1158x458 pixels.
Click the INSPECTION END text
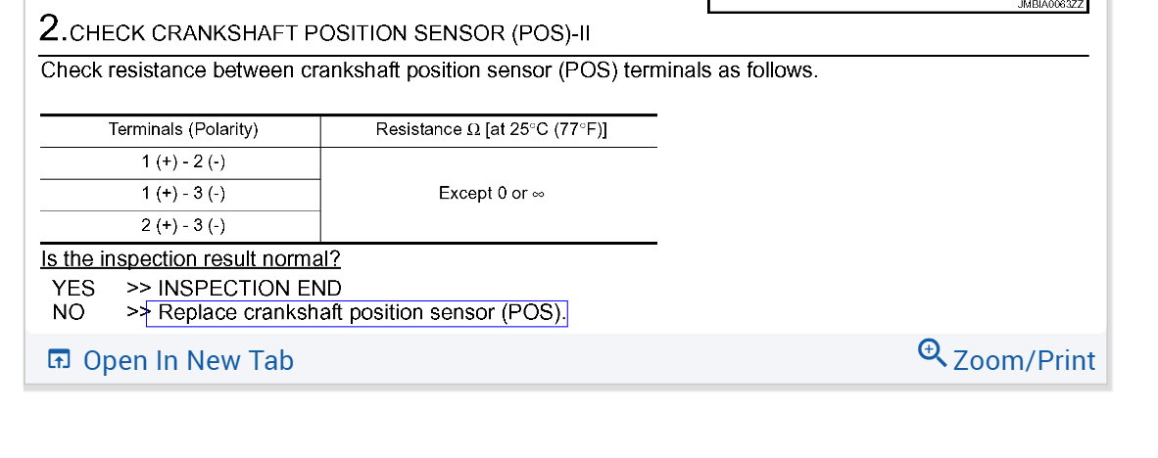[x=250, y=289]
